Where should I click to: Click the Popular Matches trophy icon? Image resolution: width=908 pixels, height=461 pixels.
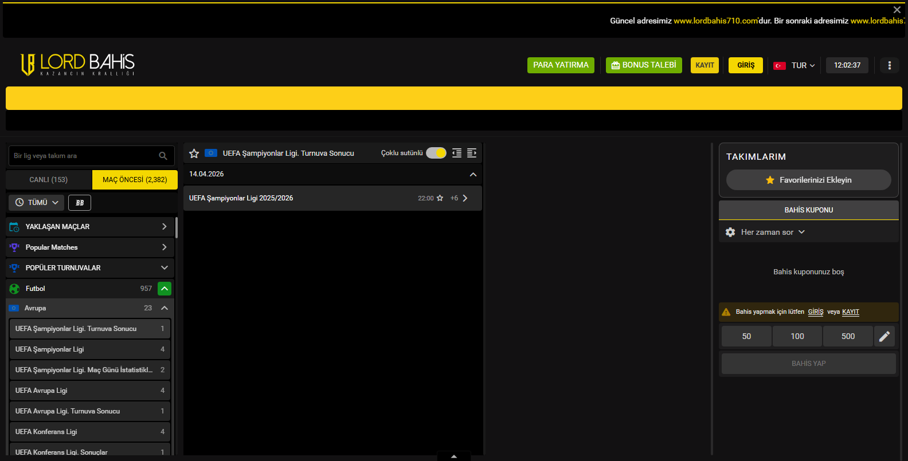[x=14, y=247]
